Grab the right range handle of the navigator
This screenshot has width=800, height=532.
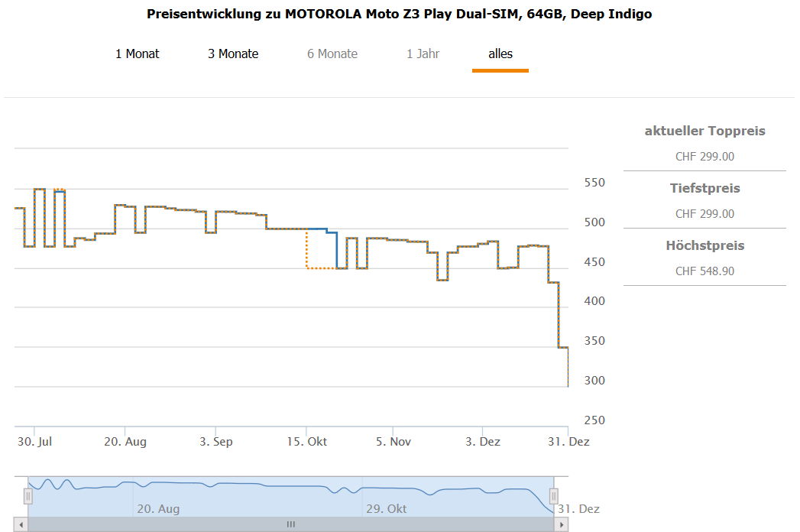555,497
